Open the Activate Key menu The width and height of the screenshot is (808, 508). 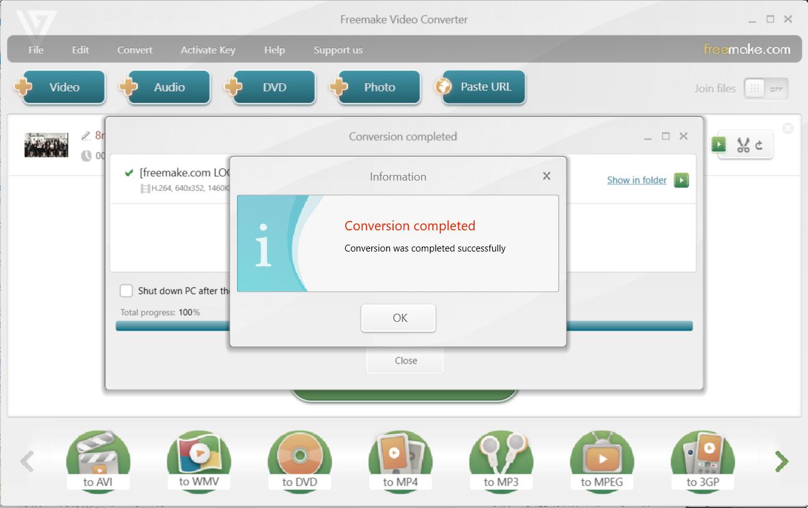tap(208, 50)
